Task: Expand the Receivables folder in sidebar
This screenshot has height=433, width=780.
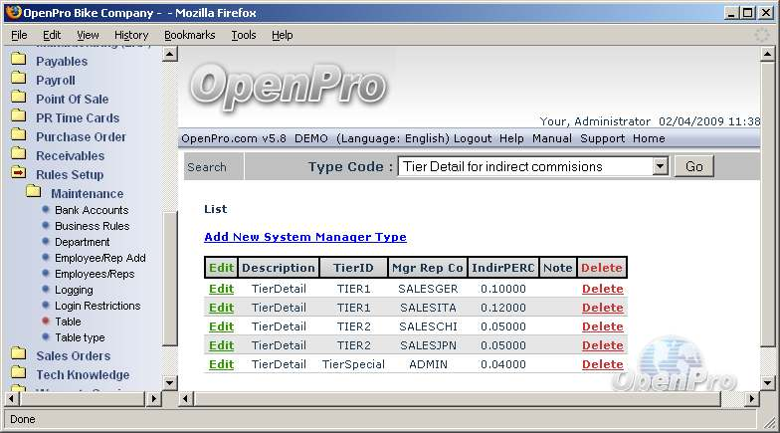Action: 70,155
